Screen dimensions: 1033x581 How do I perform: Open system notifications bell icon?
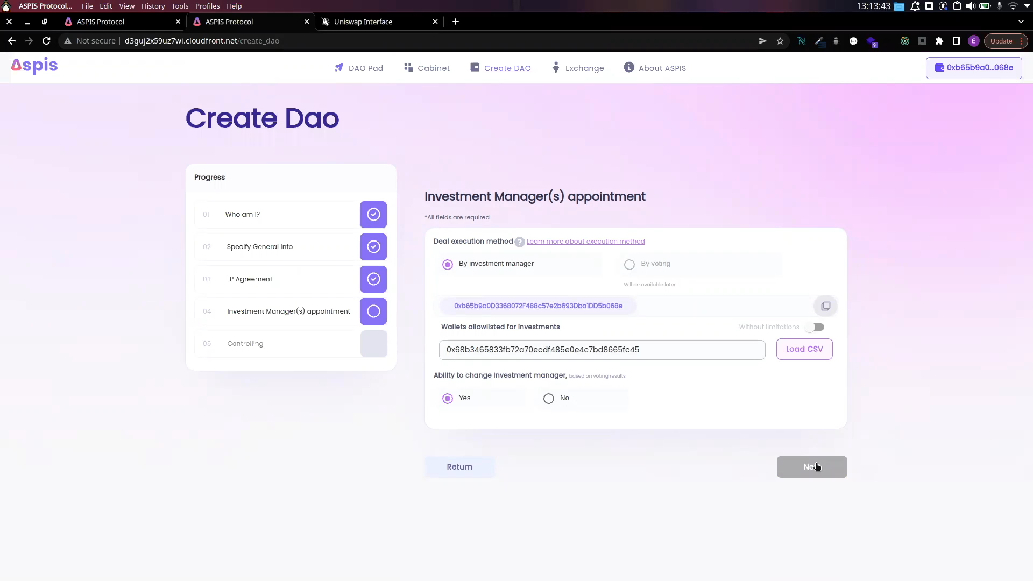tap(915, 6)
